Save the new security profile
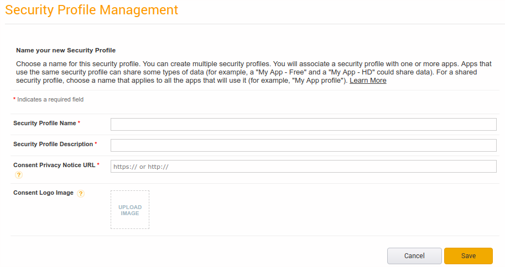Viewport: 505px width, 267px height. point(468,256)
